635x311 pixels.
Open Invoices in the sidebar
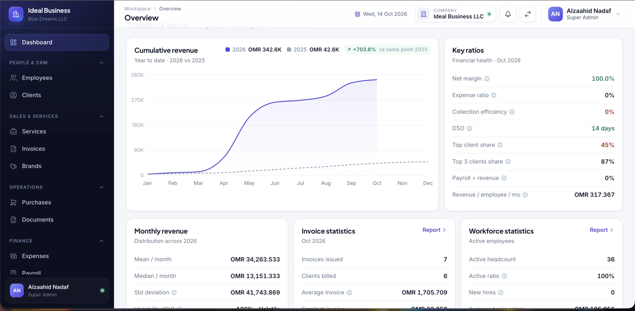tap(57, 149)
